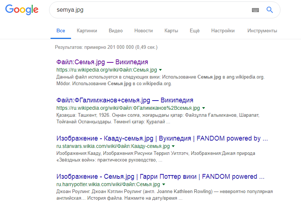The width and height of the screenshot is (301, 207).
Task: Click snippet starting 'Изображения:Кааду'
Action: (156, 157)
